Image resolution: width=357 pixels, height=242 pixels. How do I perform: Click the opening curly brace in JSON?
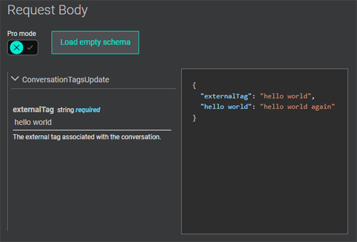coord(194,85)
